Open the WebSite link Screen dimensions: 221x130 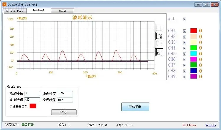tap(211, 125)
